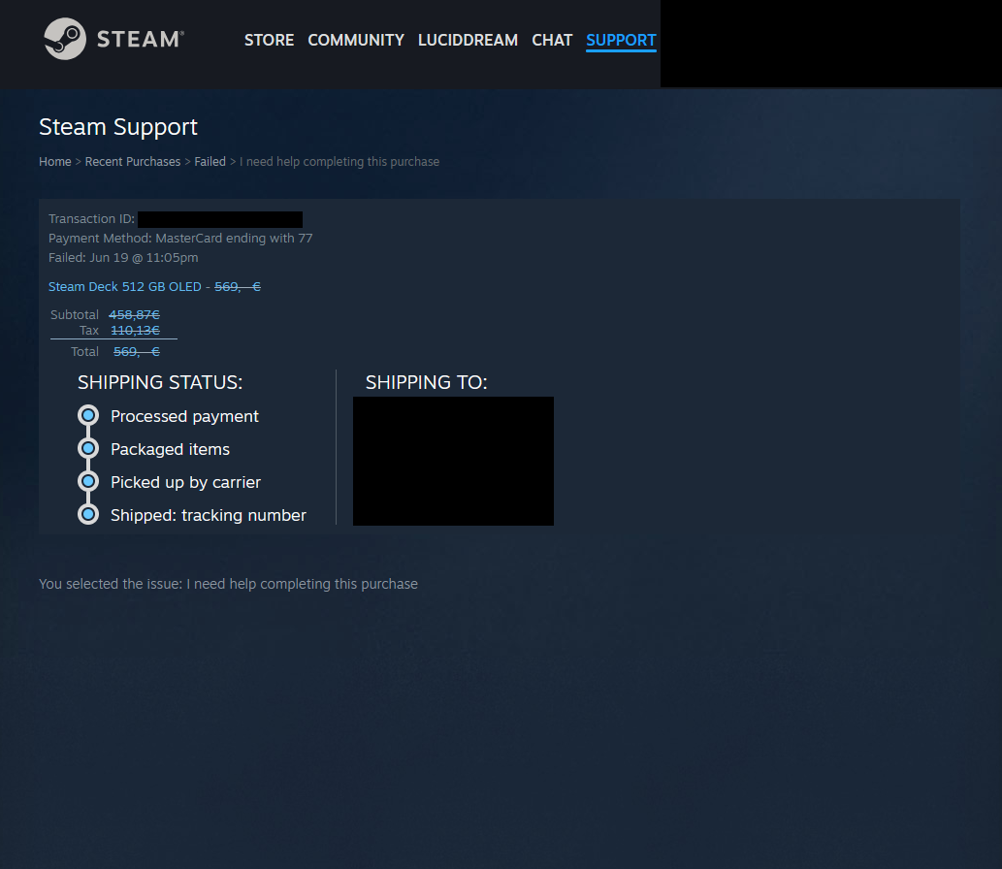Click the Total value 569,--€
The height and width of the screenshot is (869, 1002).
[x=137, y=351]
